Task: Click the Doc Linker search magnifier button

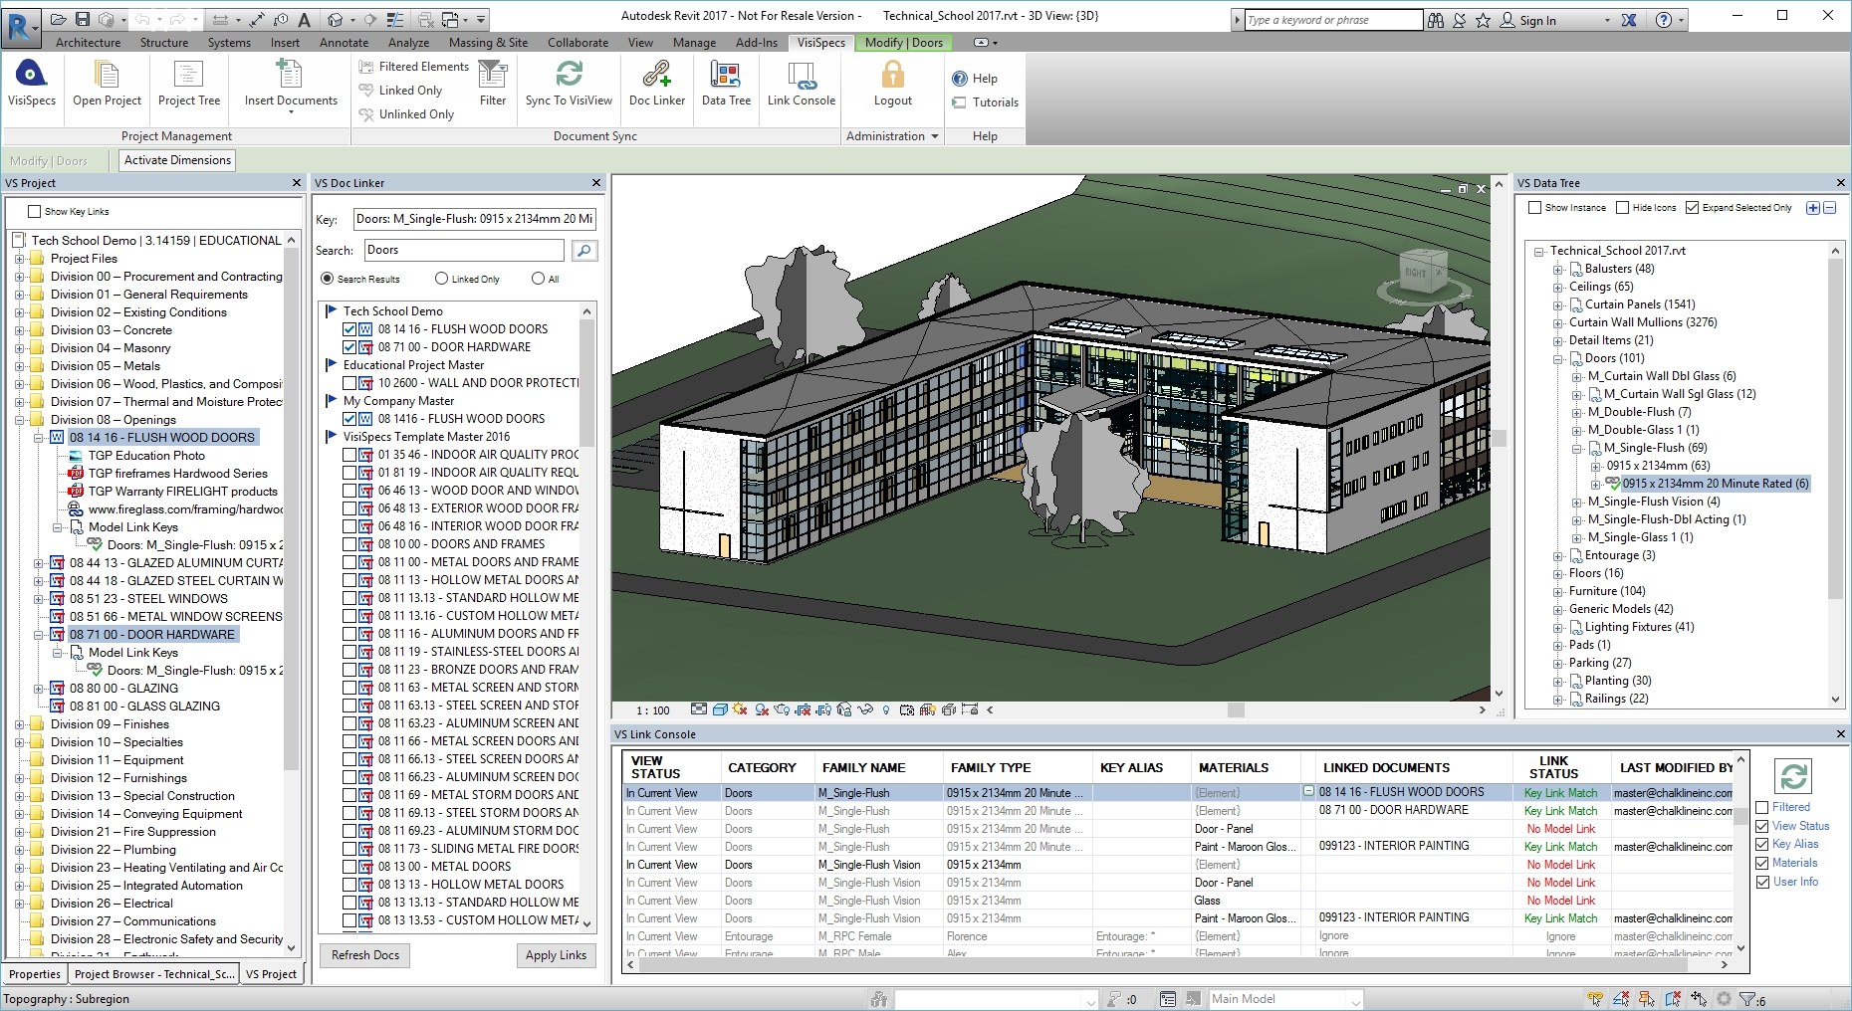Action: coord(585,251)
